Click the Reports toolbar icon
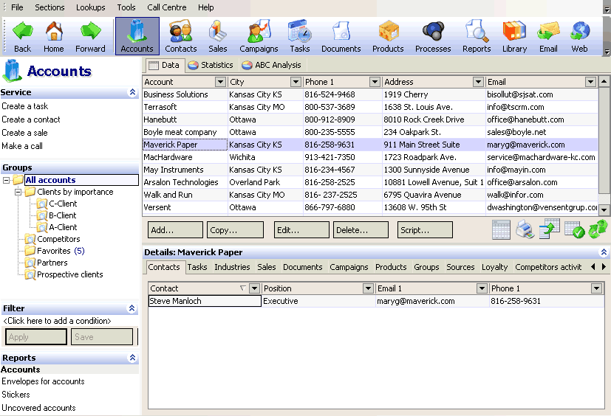Viewport: 611px width, 416px height. tap(477, 36)
